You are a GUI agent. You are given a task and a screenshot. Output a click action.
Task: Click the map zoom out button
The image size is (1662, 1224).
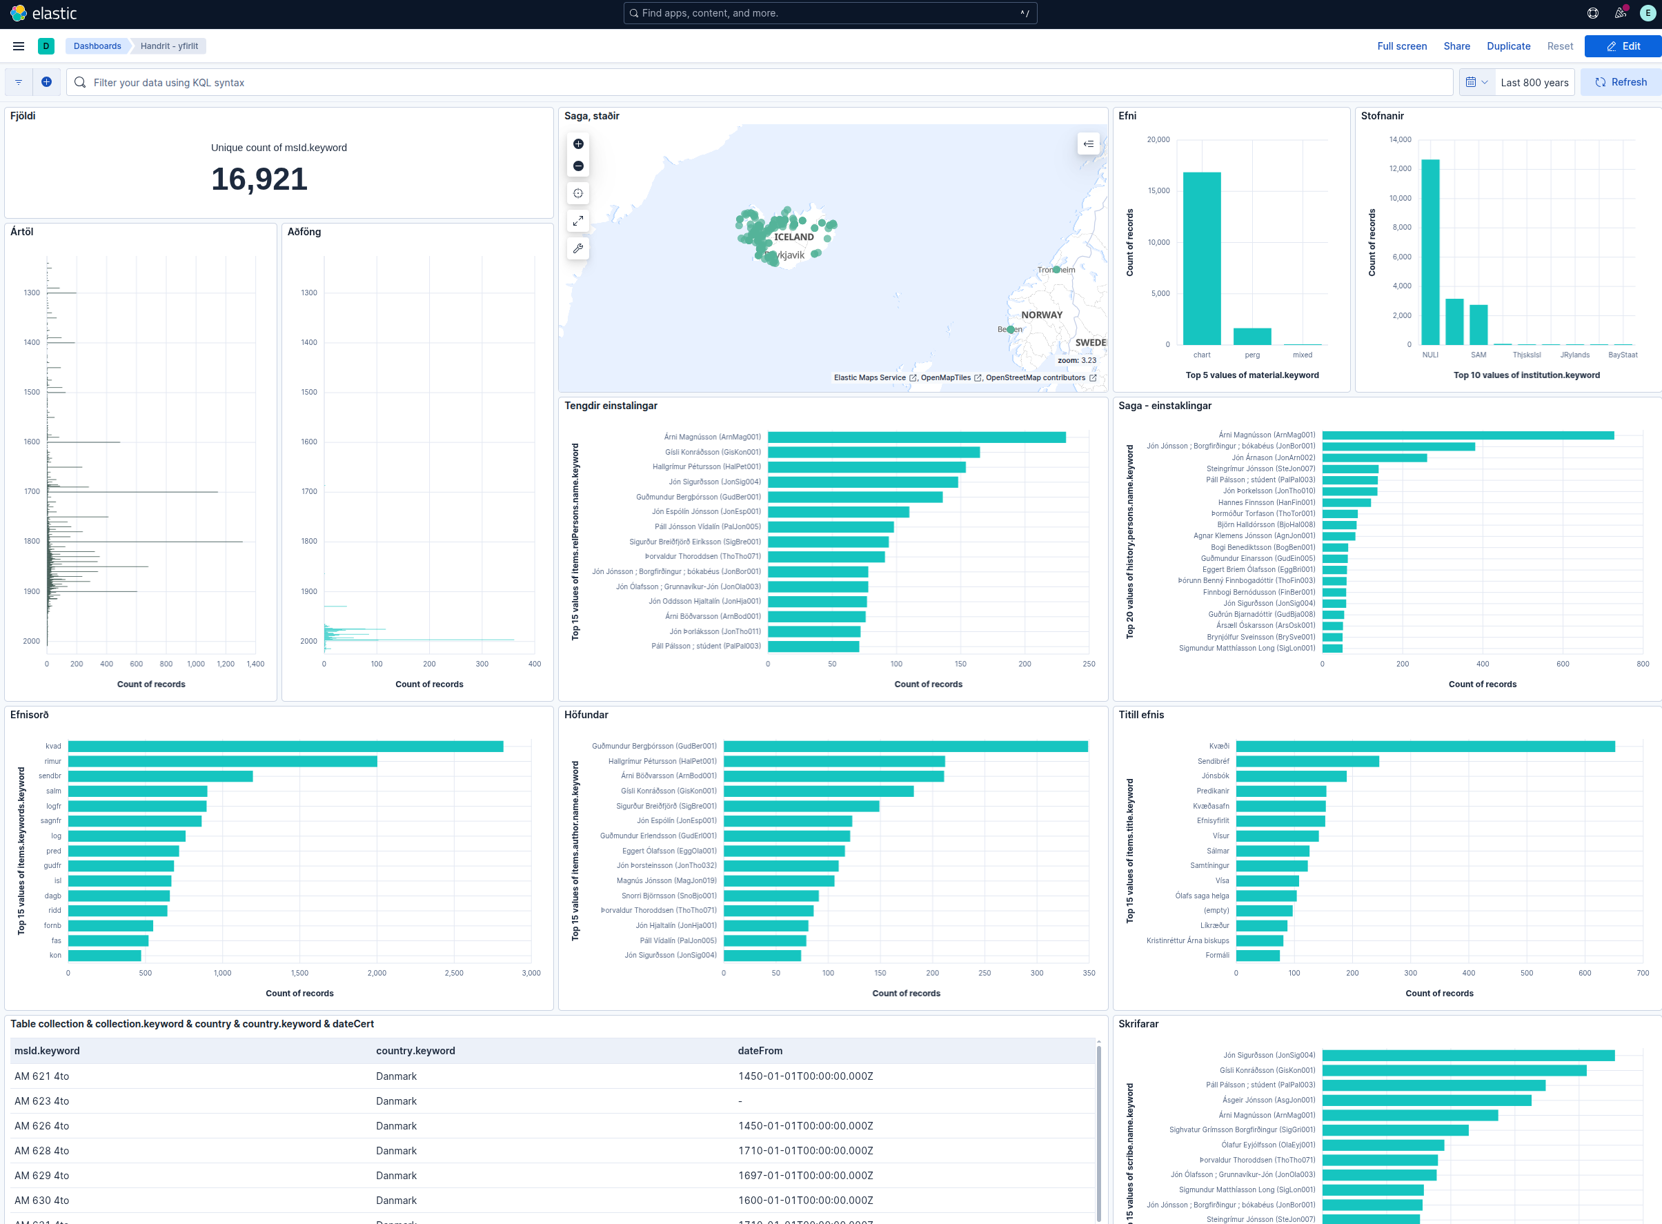(x=578, y=166)
